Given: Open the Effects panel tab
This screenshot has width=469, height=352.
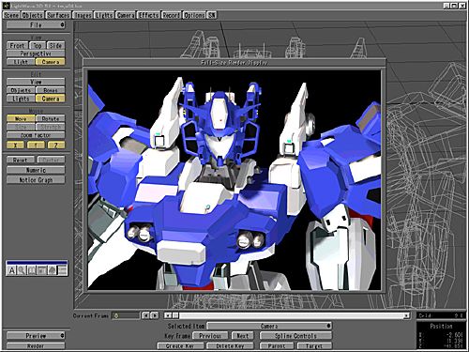Looking at the screenshot, I should [149, 15].
